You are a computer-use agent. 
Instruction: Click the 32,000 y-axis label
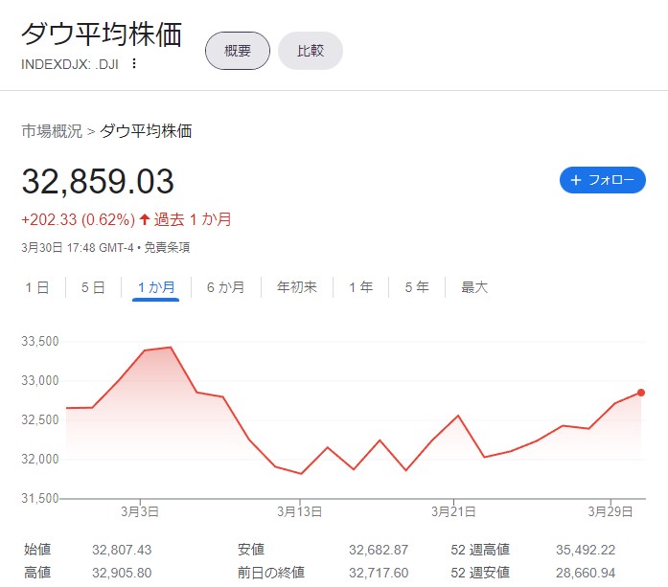click(40, 459)
